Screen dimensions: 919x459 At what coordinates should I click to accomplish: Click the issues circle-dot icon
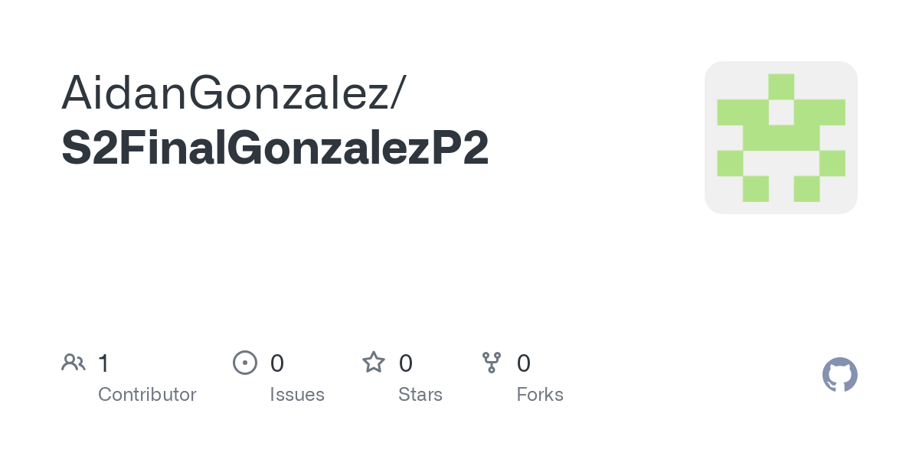coord(244,363)
